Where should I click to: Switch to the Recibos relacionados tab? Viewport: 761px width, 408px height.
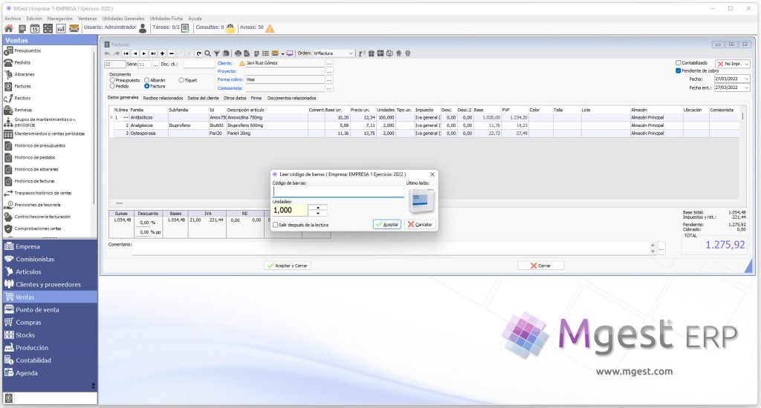[163, 98]
